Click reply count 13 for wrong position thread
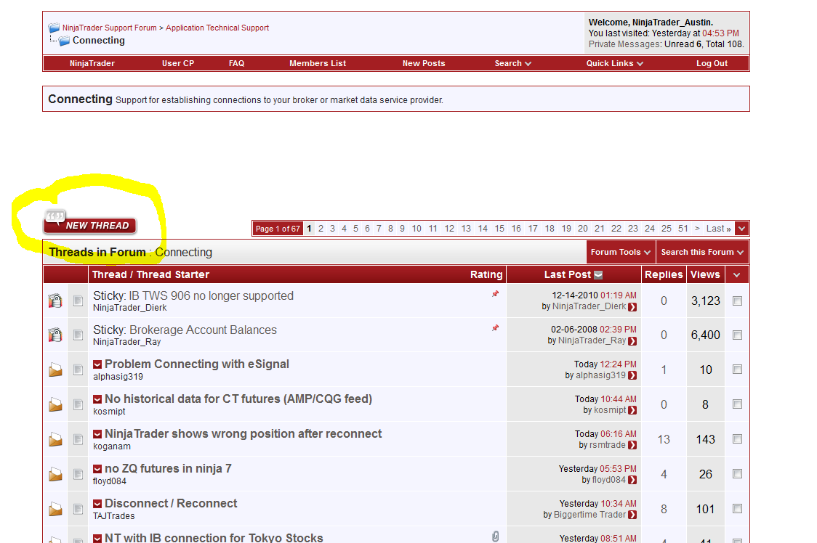This screenshot has width=817, height=543. (664, 439)
